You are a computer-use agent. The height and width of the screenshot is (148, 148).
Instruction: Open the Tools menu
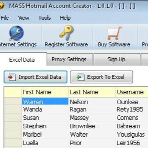click(x=45, y=18)
